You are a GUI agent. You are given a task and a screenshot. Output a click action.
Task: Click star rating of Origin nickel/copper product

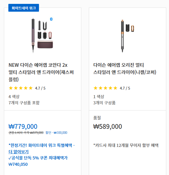click(x=106, y=88)
